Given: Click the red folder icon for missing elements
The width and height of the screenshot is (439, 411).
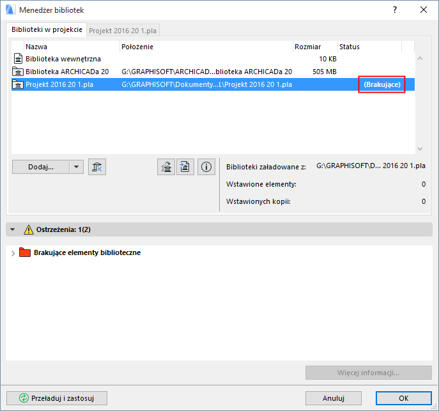Looking at the screenshot, I should coord(25,252).
